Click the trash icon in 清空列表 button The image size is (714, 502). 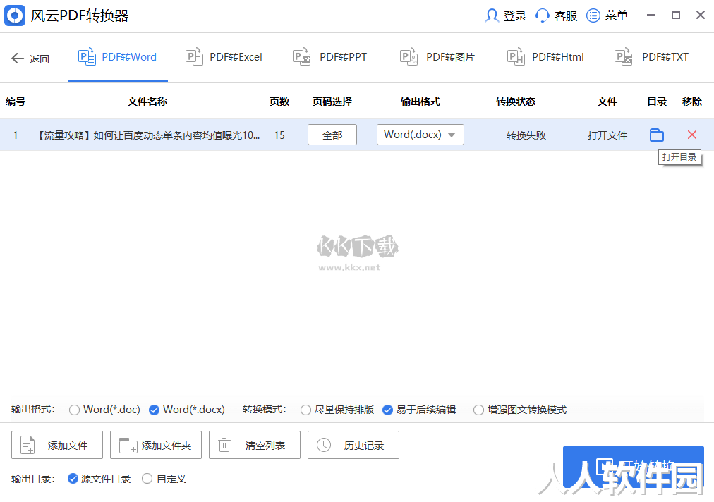coord(224,445)
